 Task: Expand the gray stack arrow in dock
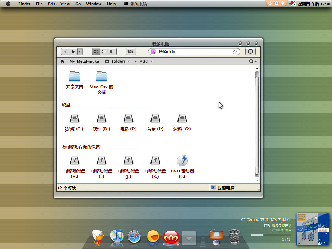189,238
